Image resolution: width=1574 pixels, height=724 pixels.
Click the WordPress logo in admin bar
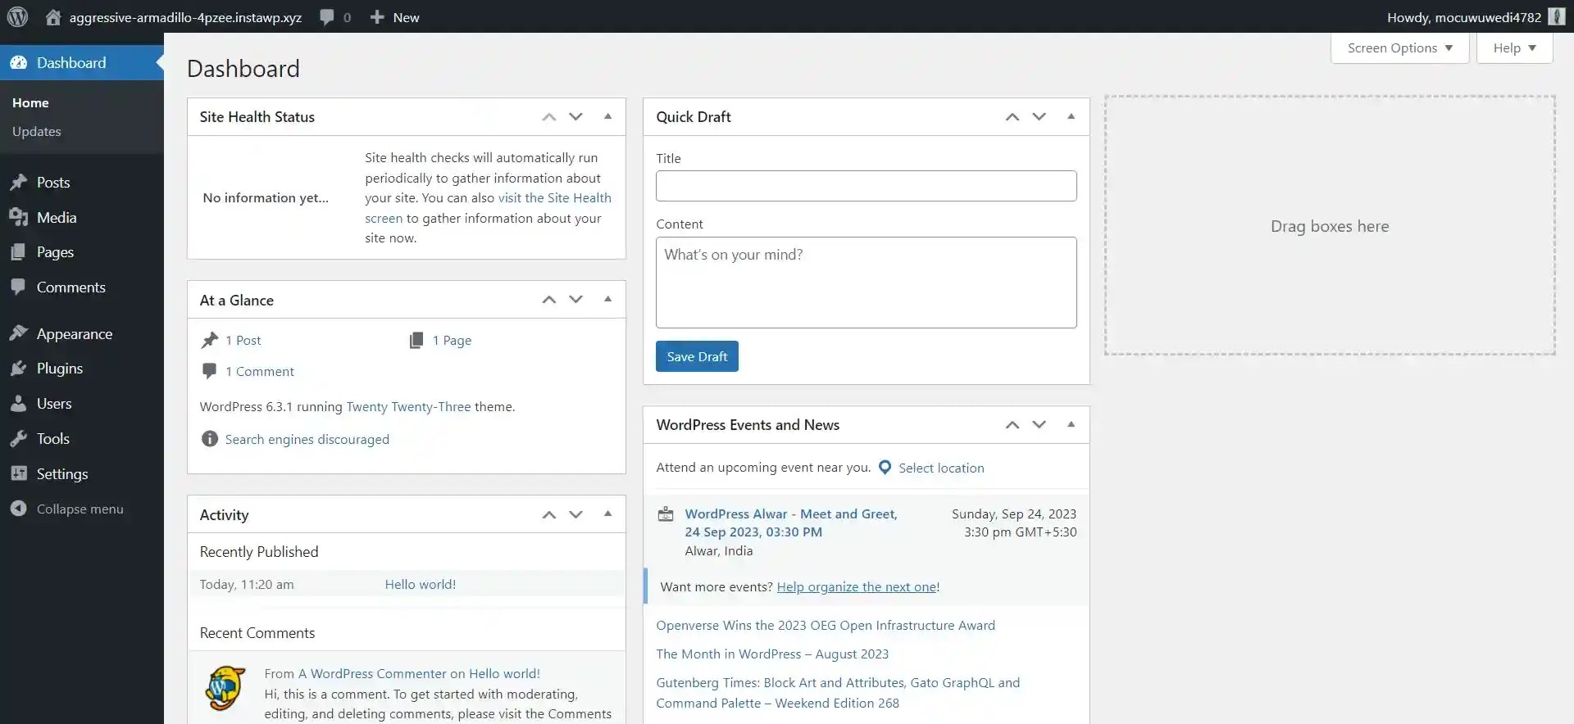(17, 16)
